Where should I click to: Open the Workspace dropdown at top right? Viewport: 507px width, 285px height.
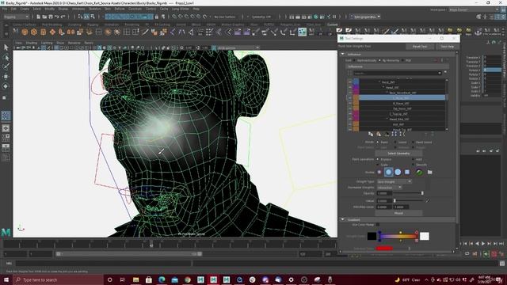click(474, 9)
